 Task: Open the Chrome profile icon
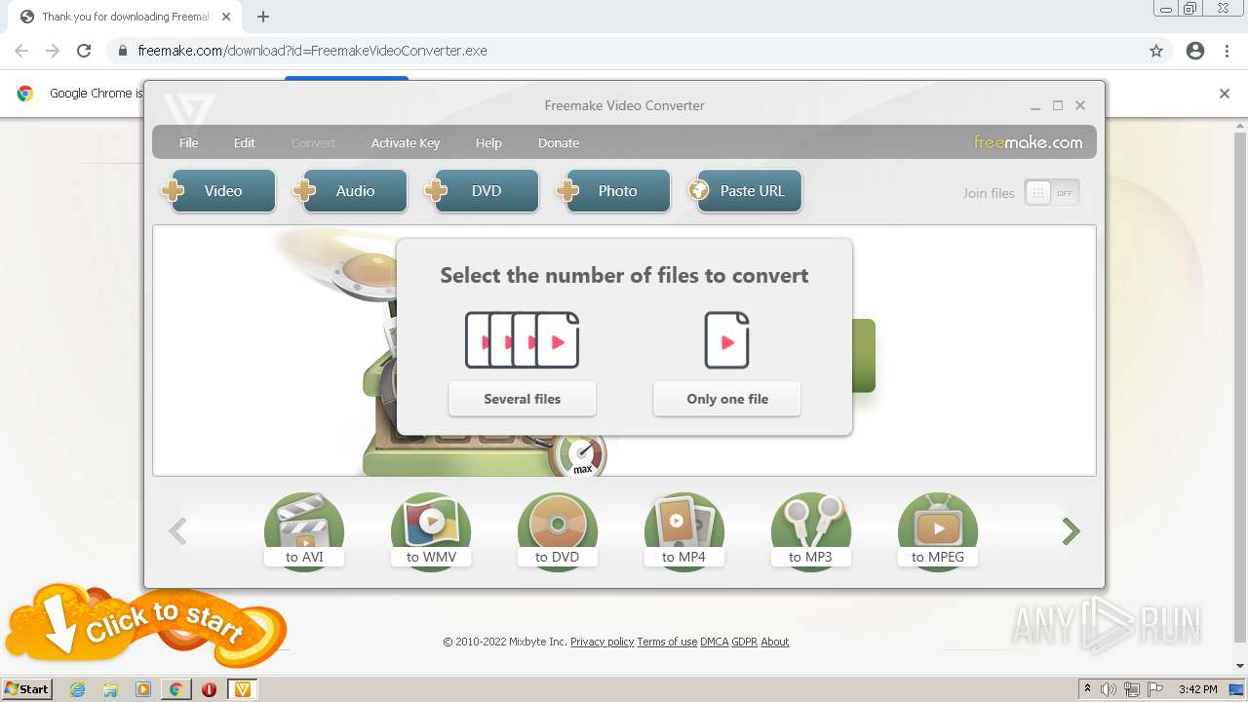point(1195,51)
